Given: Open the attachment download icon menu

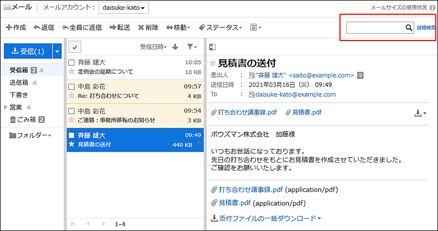Looking at the screenshot, I should [419, 112].
